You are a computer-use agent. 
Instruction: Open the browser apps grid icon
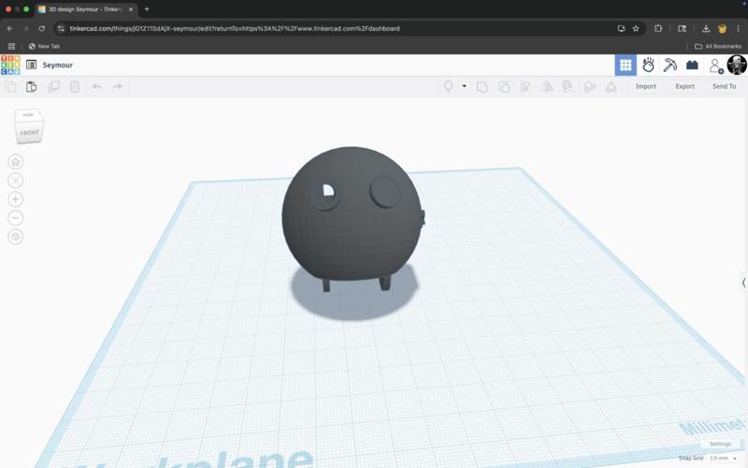coord(11,46)
